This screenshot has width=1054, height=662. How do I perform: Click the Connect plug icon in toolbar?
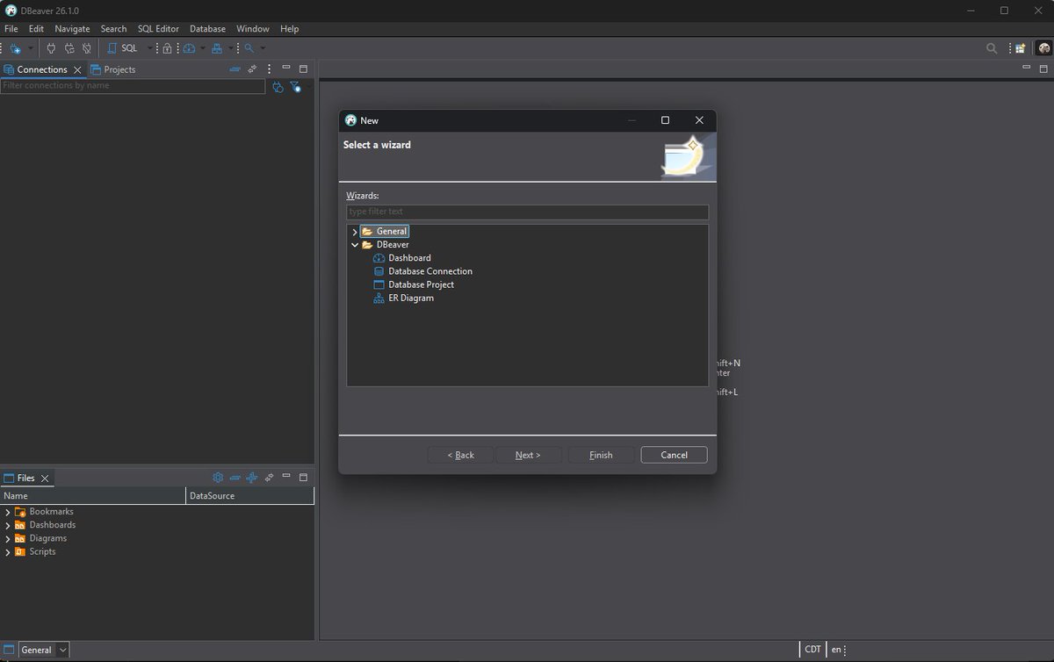click(51, 48)
